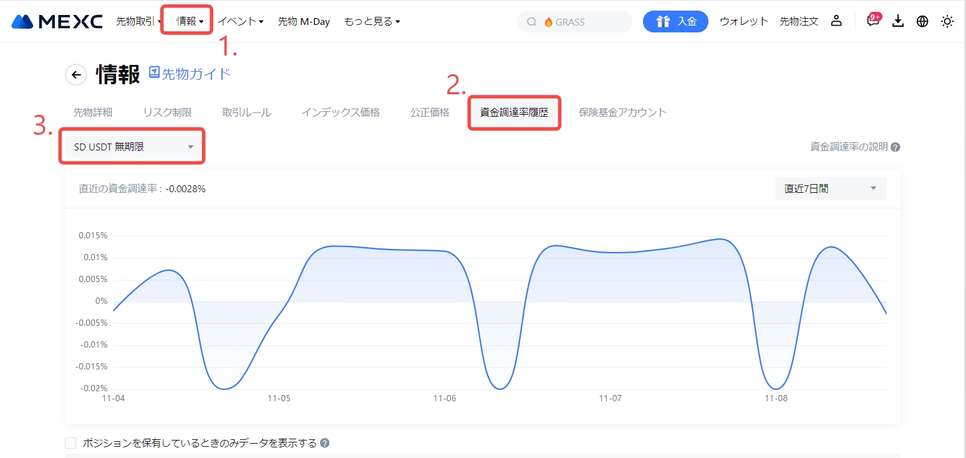Switch to the リスク制限 tab
Image resolution: width=966 pixels, height=458 pixels.
167,112
